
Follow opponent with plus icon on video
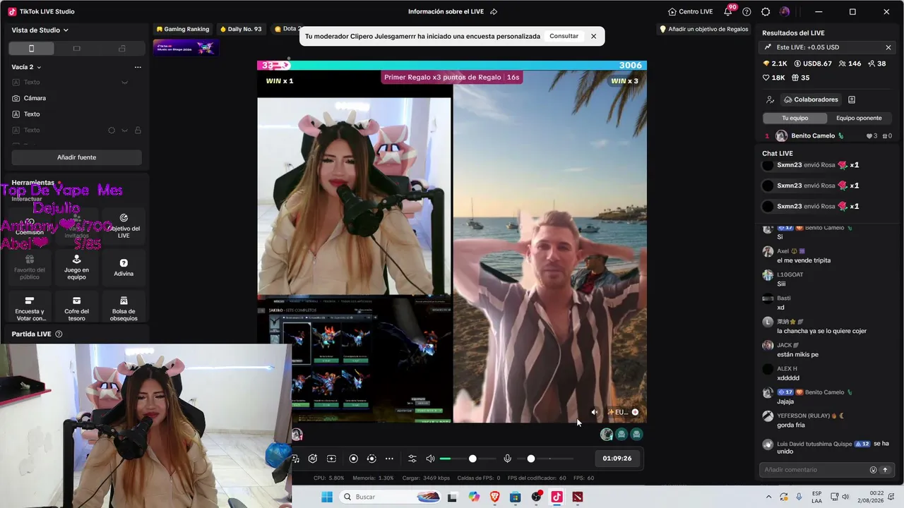635,412
